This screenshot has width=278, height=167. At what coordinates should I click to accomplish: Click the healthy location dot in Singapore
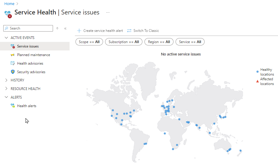210,133
